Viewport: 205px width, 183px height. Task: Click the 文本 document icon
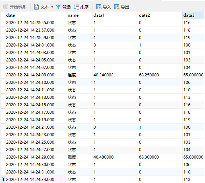click(x=36, y=7)
